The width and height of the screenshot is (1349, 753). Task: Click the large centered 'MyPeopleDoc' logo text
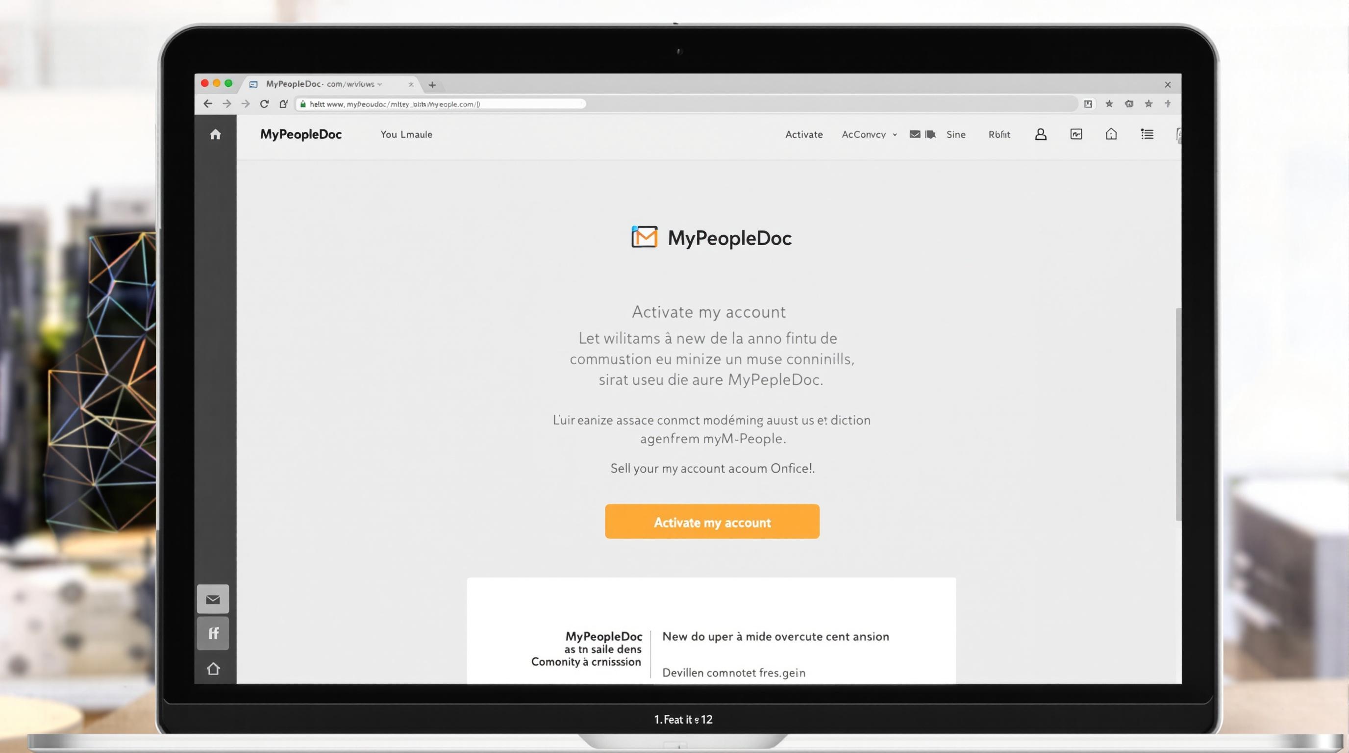[729, 238]
